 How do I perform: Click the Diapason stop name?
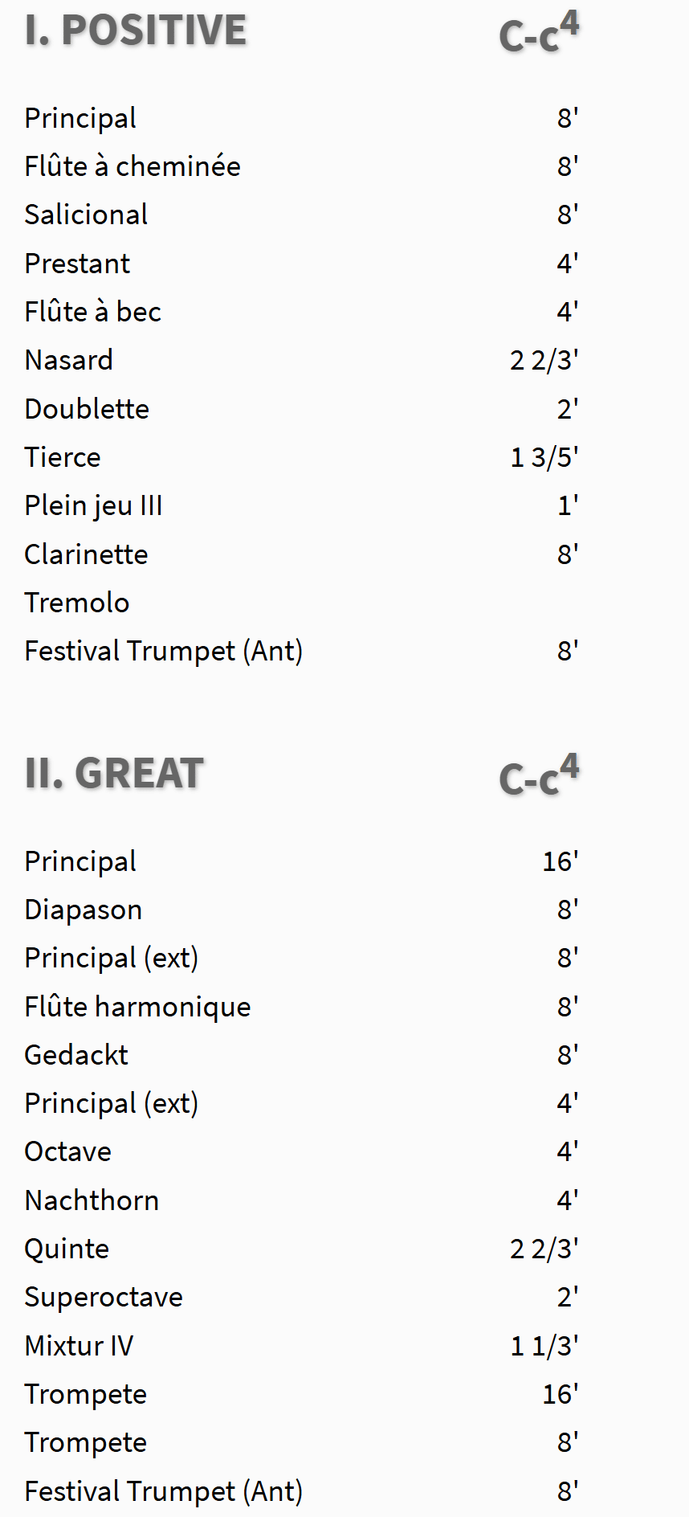point(83,910)
